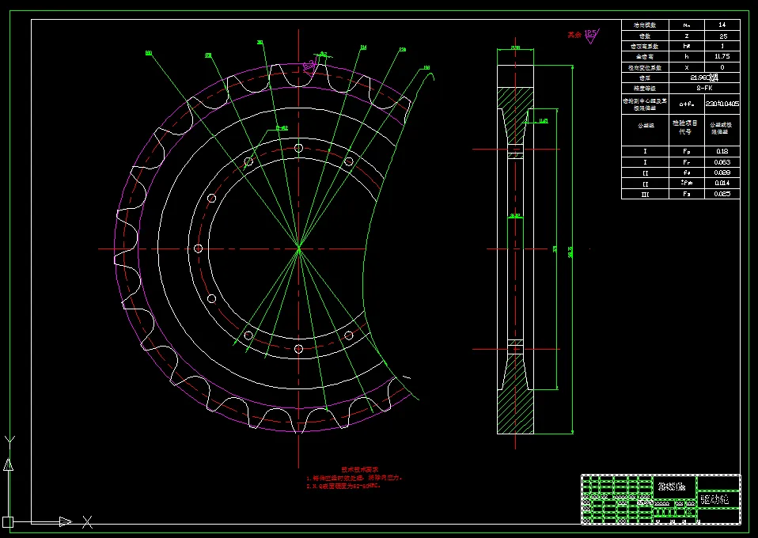Select technical requirement line 2 HRC text
Viewport: 758px width, 538px height.
click(343, 486)
